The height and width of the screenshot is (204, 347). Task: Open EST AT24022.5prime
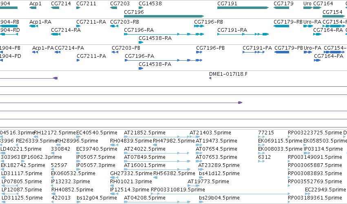pos(144,149)
